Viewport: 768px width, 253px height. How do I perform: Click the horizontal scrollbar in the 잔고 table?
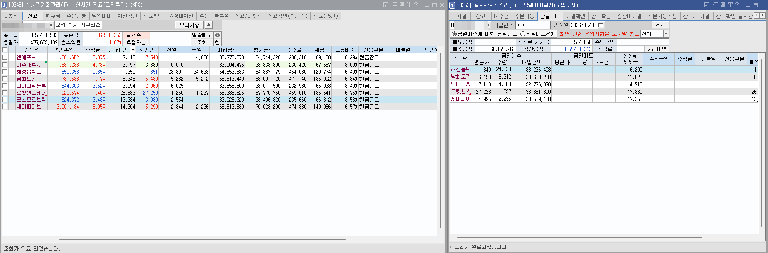[203, 239]
